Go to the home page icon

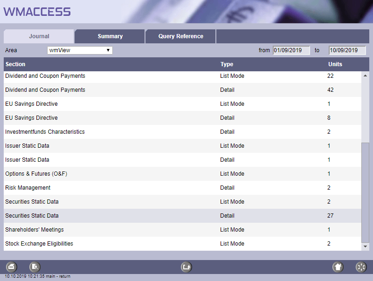point(338,267)
